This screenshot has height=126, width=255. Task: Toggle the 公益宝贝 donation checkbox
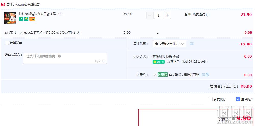pos(21,33)
